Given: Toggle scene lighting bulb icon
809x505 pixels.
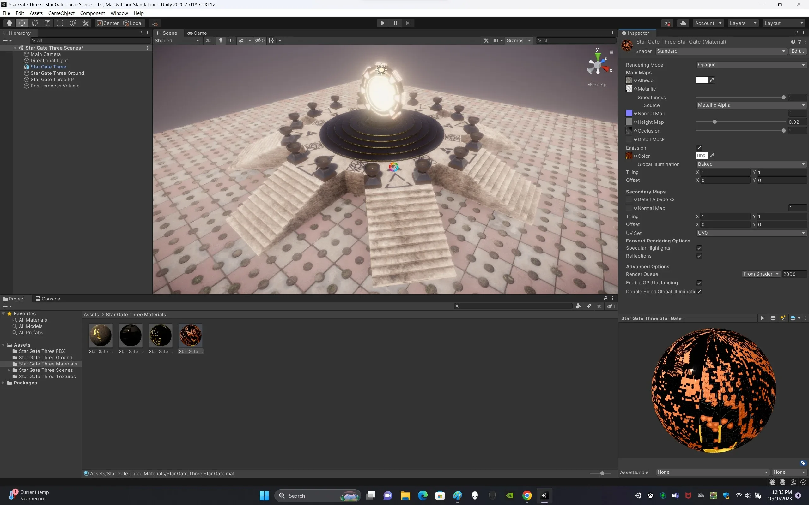Looking at the screenshot, I should 221,40.
